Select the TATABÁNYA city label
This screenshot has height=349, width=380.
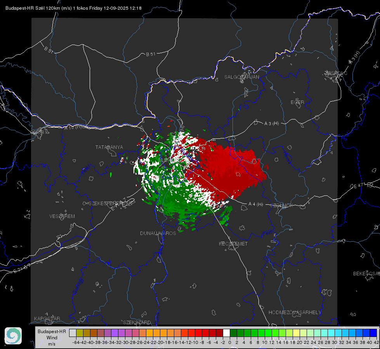point(109,147)
